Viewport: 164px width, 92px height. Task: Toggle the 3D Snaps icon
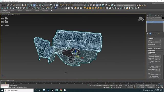60,5
